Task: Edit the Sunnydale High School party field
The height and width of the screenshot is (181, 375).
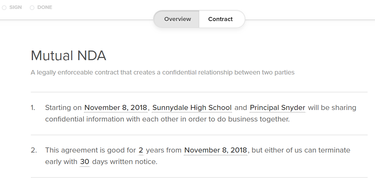Action: 192,107
